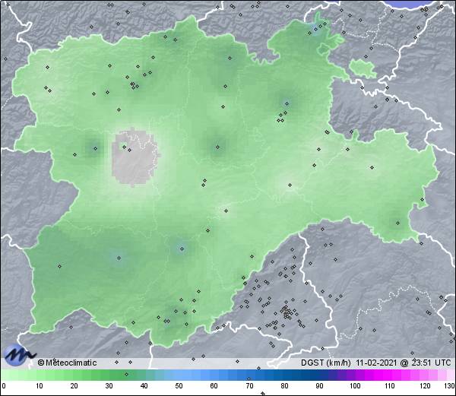The height and width of the screenshot is (396, 456).
Task: Click the 30 label on the scale
Action: 109,386
